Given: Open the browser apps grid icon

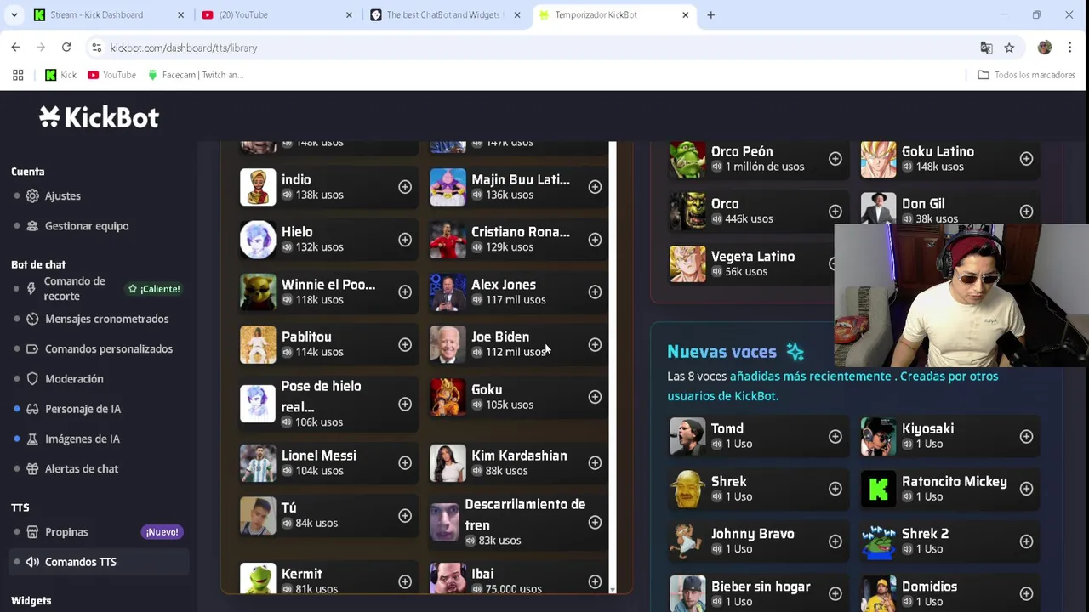Looking at the screenshot, I should [x=18, y=75].
